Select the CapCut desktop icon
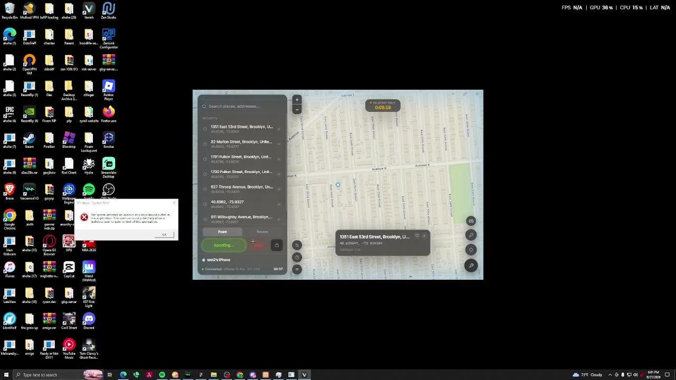Image resolution: width=676 pixels, height=380 pixels. click(69, 270)
